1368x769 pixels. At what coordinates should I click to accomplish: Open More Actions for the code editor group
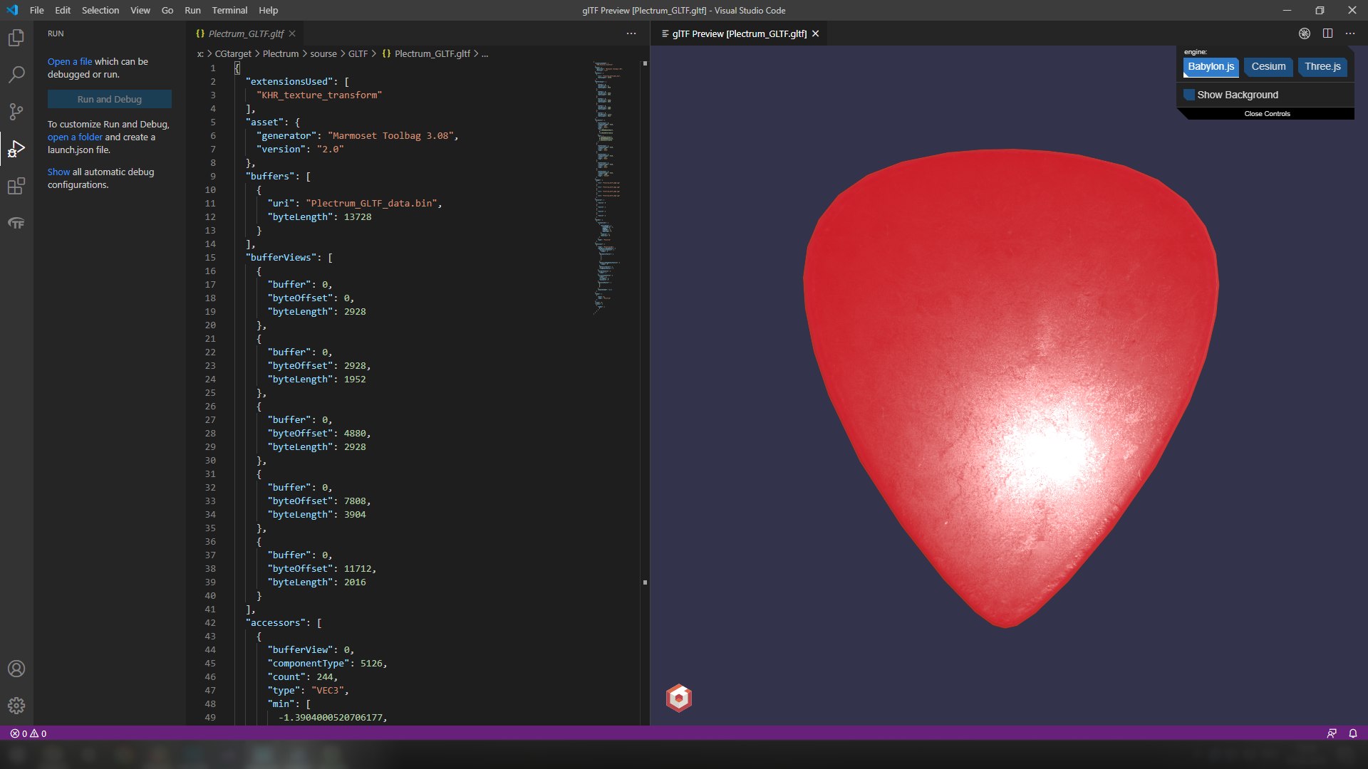[631, 33]
